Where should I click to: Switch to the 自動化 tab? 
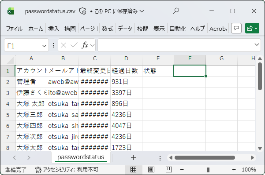(x=178, y=29)
